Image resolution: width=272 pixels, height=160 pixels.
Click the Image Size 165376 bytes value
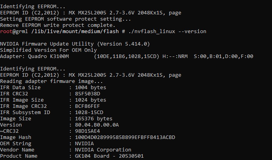pyautogui.click(x=94, y=118)
